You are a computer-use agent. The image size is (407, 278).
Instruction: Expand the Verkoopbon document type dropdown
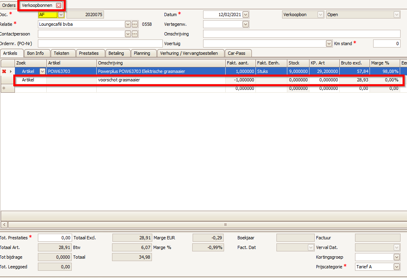coord(321,15)
